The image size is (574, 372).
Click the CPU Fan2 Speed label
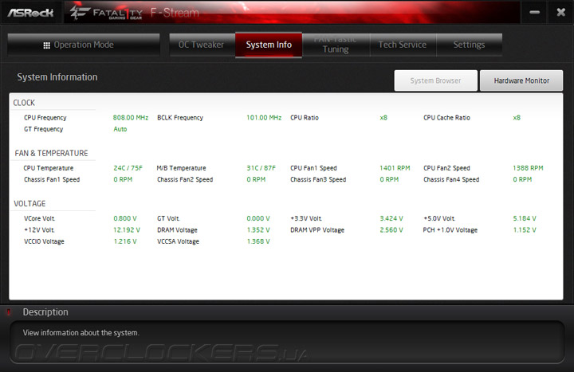447,168
